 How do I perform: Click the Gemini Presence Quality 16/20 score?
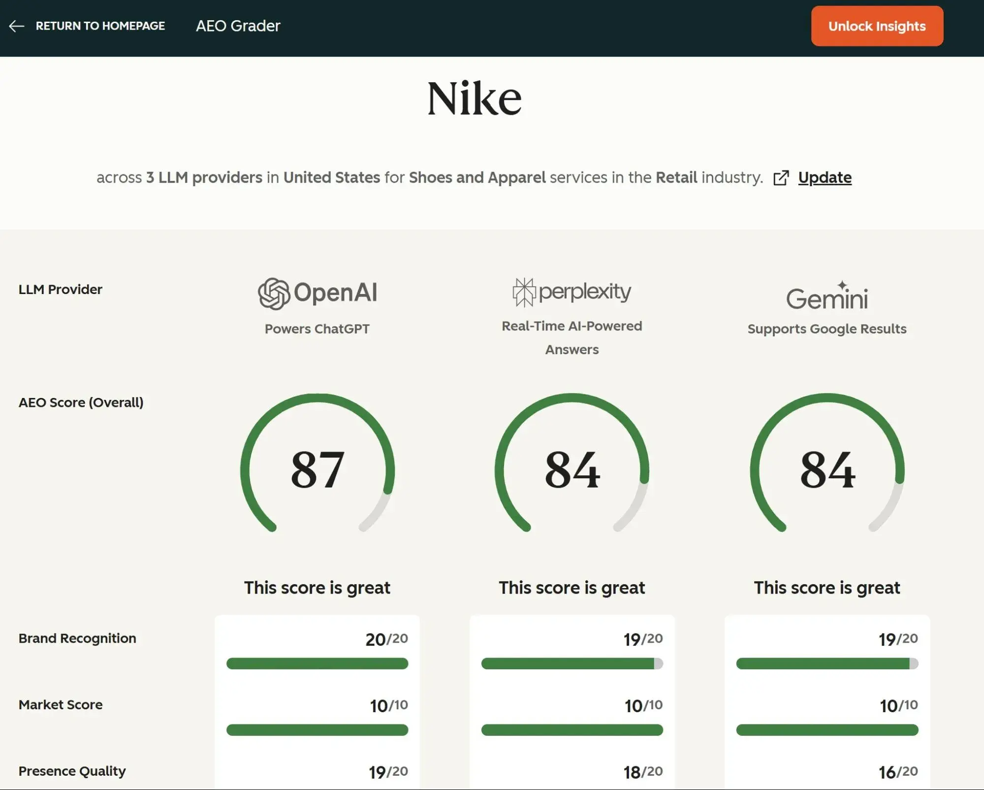tap(898, 772)
